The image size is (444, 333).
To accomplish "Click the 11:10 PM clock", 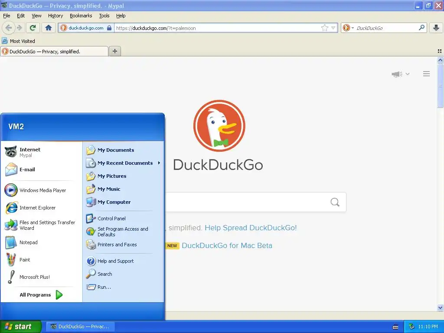I will pos(428,326).
